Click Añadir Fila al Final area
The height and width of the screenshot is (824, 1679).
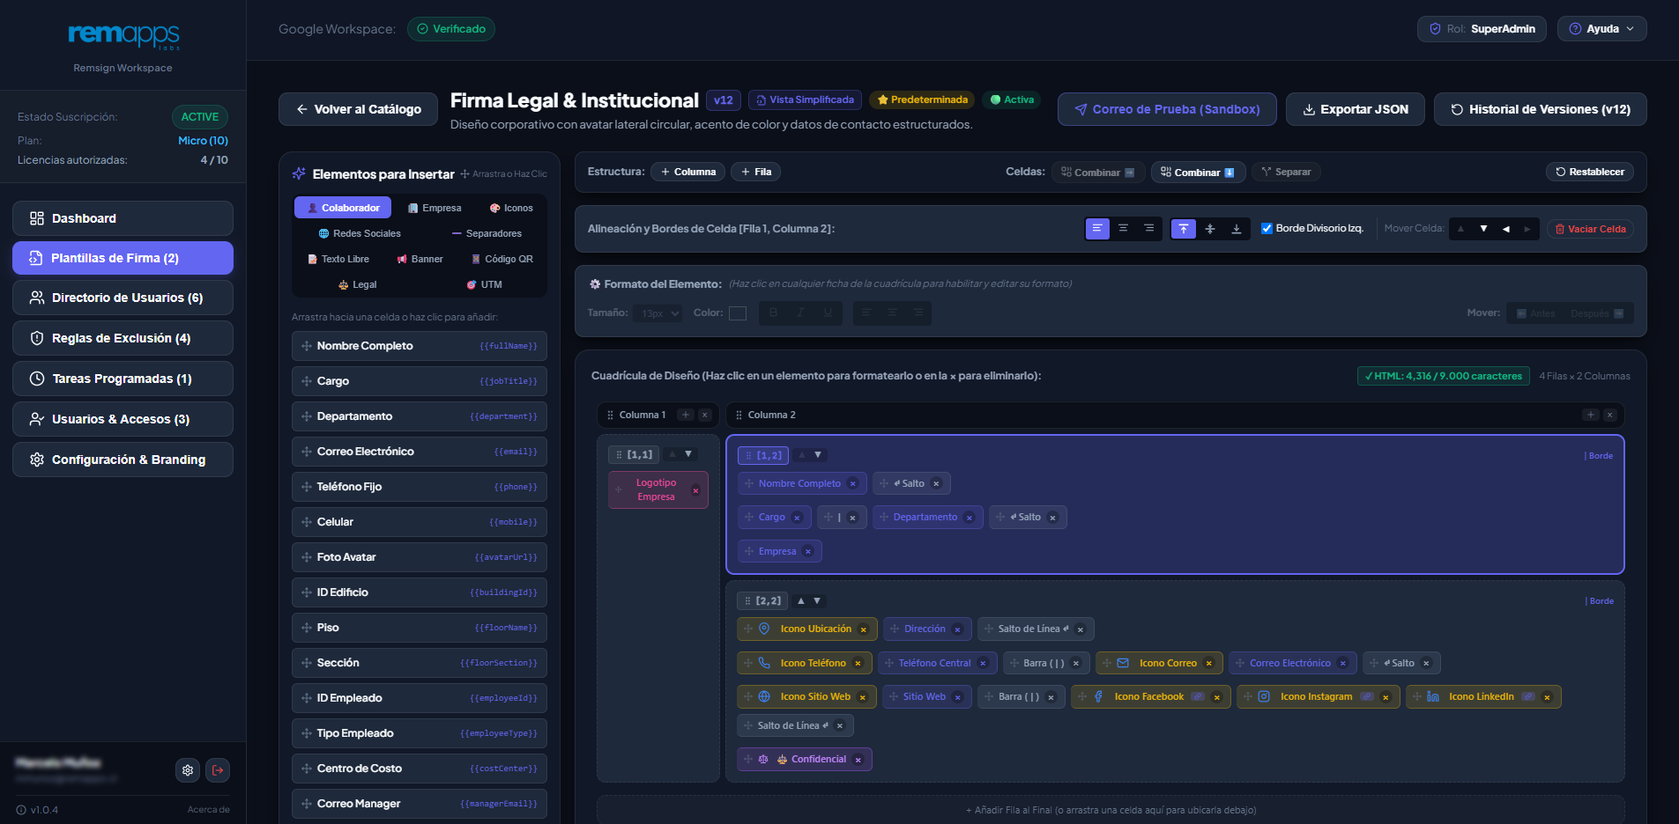pos(1111,810)
